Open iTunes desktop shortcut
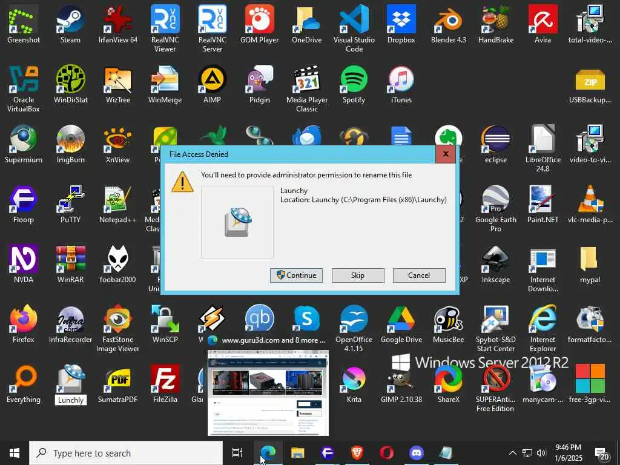Image resolution: width=620 pixels, height=465 pixels. click(x=401, y=84)
